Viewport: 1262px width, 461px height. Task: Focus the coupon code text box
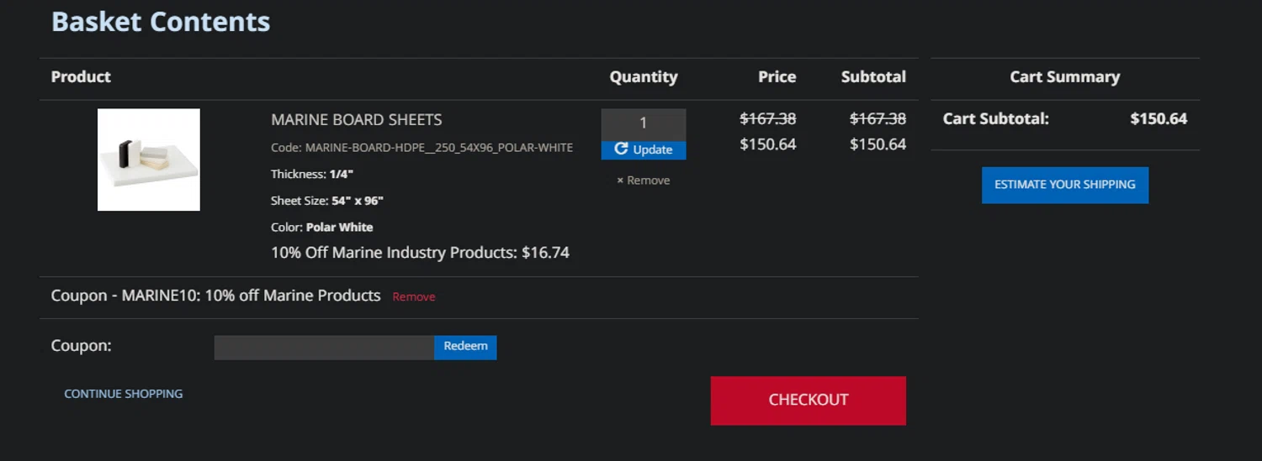point(324,348)
